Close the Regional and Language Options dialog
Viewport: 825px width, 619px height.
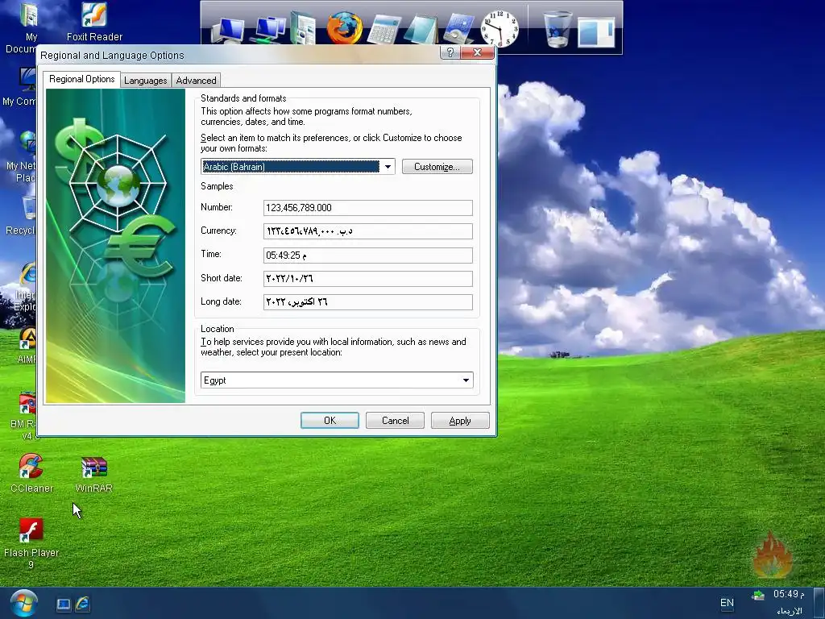click(x=477, y=52)
